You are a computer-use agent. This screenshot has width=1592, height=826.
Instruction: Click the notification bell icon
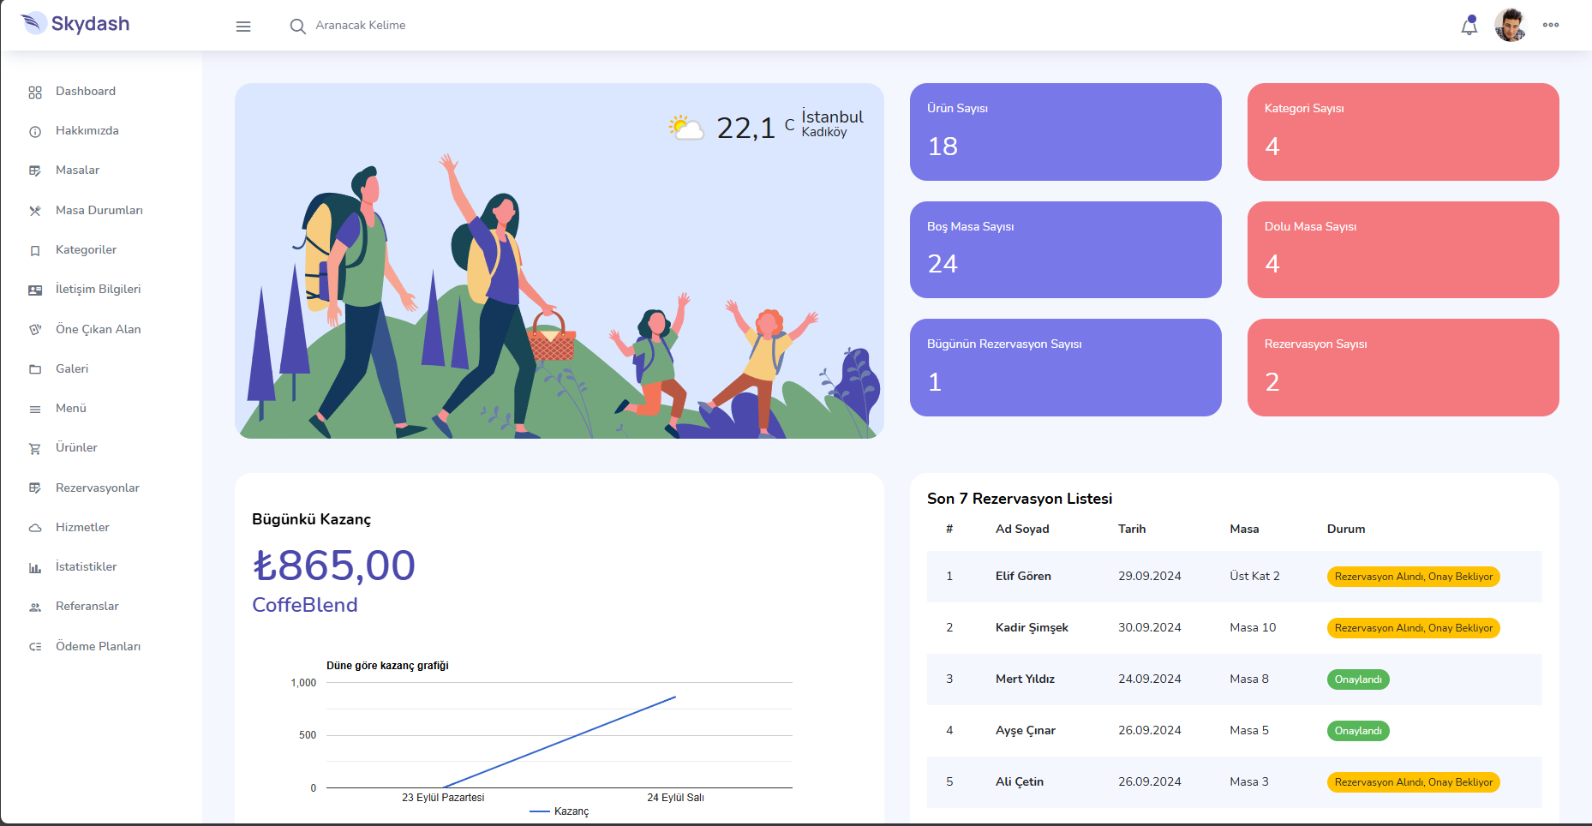pos(1469,26)
